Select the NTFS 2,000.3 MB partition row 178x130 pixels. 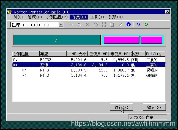click(89, 70)
